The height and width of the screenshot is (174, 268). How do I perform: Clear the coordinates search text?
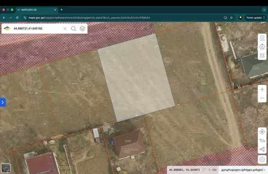pyautogui.click(x=65, y=29)
